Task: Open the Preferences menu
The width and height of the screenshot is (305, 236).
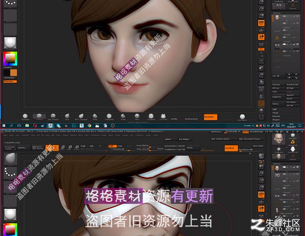Action: pyautogui.click(x=95, y=135)
